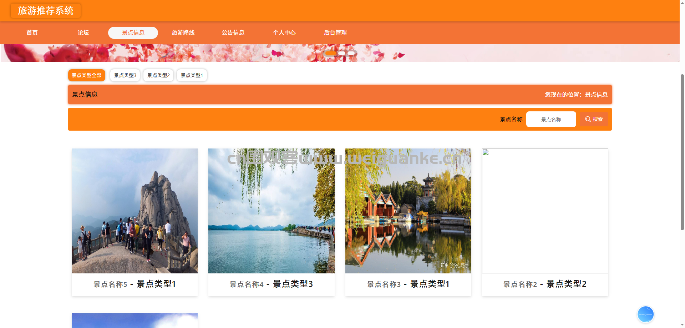Open the 景点名称3 pavilion photo

pos(408,211)
